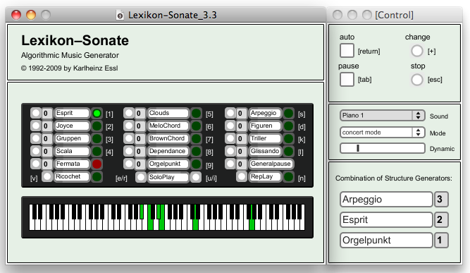The image size is (470, 273).
Task: Click the green LED next to Esprit
Action: click(97, 113)
